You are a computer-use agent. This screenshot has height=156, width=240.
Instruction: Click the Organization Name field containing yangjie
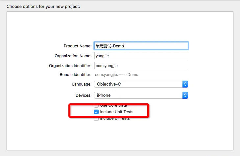(x=141, y=56)
